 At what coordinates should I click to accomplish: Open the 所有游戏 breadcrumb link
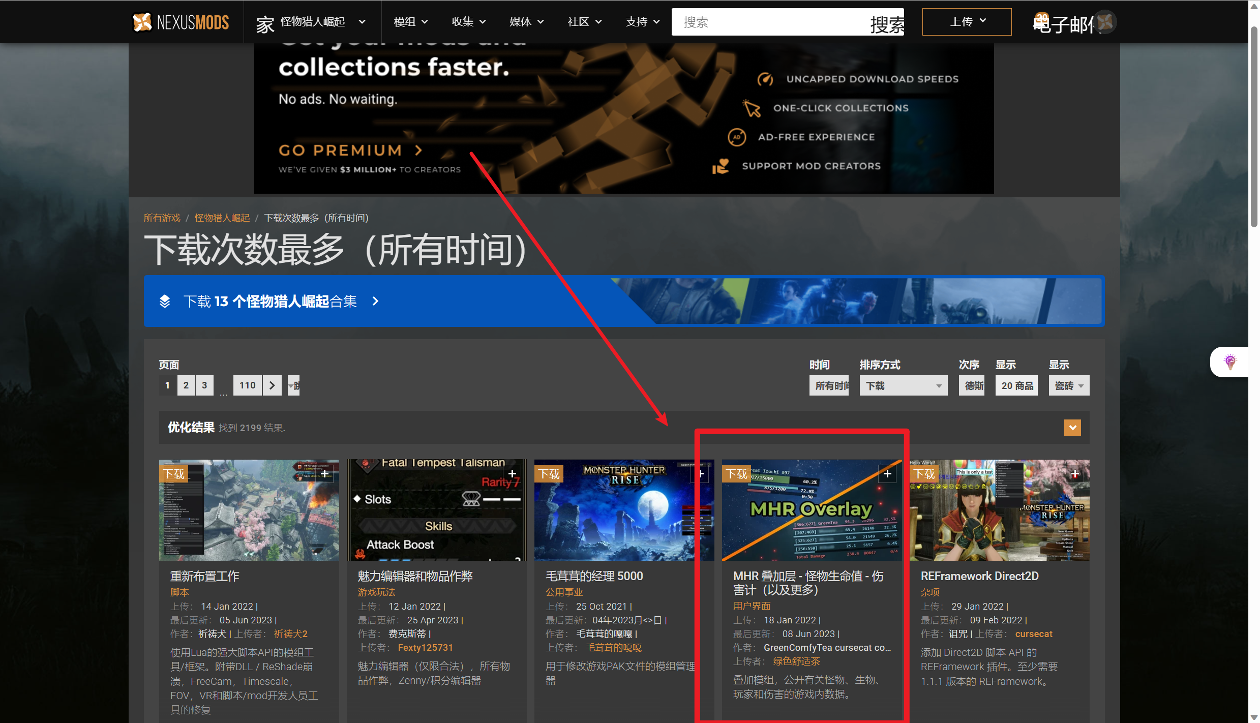pyautogui.click(x=162, y=218)
